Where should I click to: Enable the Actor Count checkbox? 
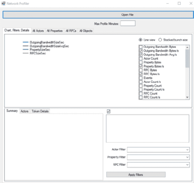pyautogui.click(x=141, y=58)
